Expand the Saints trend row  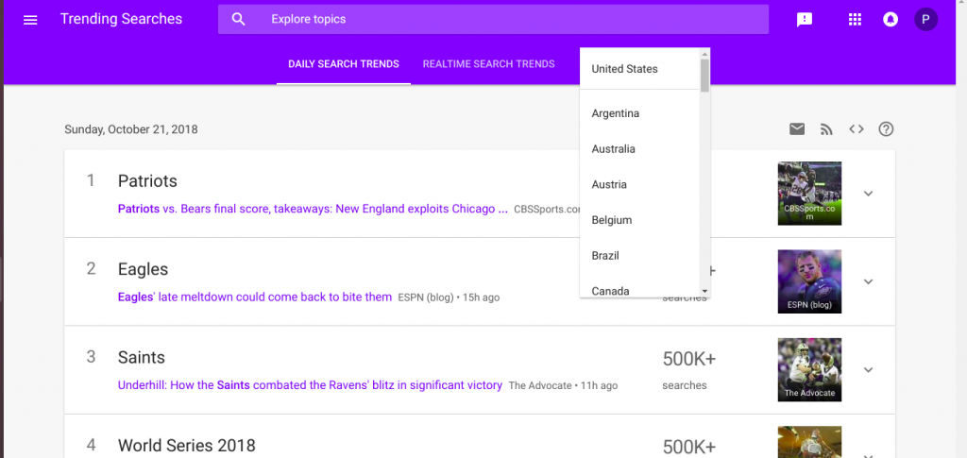tap(869, 370)
